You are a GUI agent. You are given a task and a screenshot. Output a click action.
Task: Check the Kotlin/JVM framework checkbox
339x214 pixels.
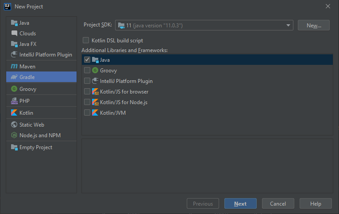87,113
